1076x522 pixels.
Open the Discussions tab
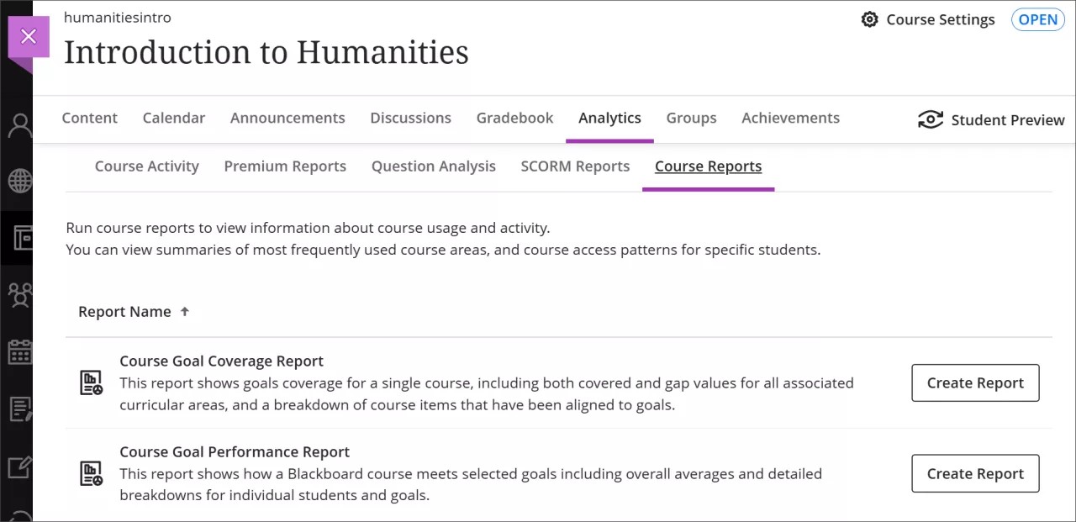pyautogui.click(x=410, y=118)
